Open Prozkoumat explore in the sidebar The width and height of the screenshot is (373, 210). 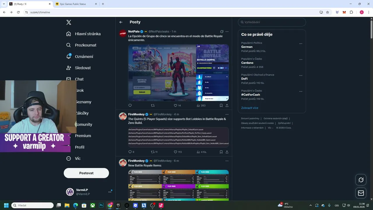tap(81, 45)
